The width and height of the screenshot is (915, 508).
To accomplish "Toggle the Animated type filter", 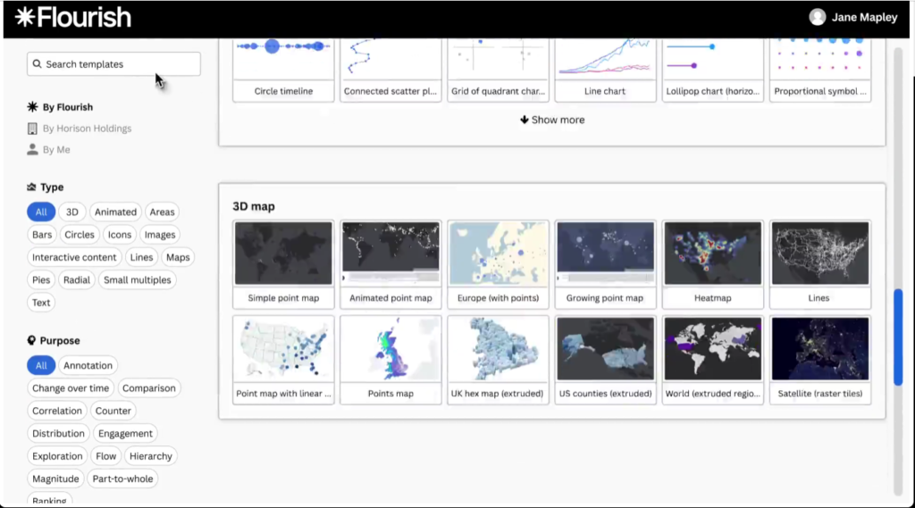I will tap(115, 212).
